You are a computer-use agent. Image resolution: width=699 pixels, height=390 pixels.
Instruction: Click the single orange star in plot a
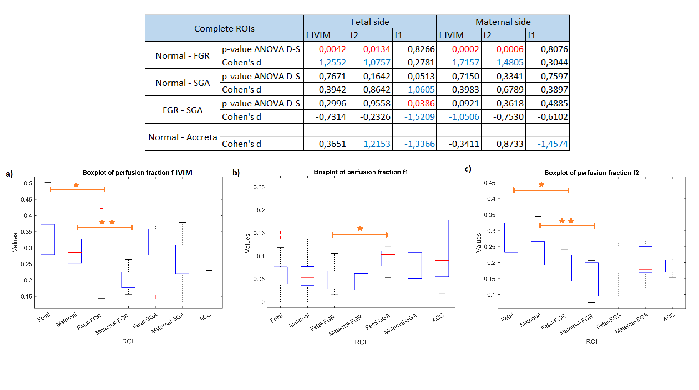77,185
